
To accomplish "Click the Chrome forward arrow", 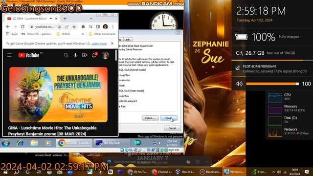I will (15, 26).
